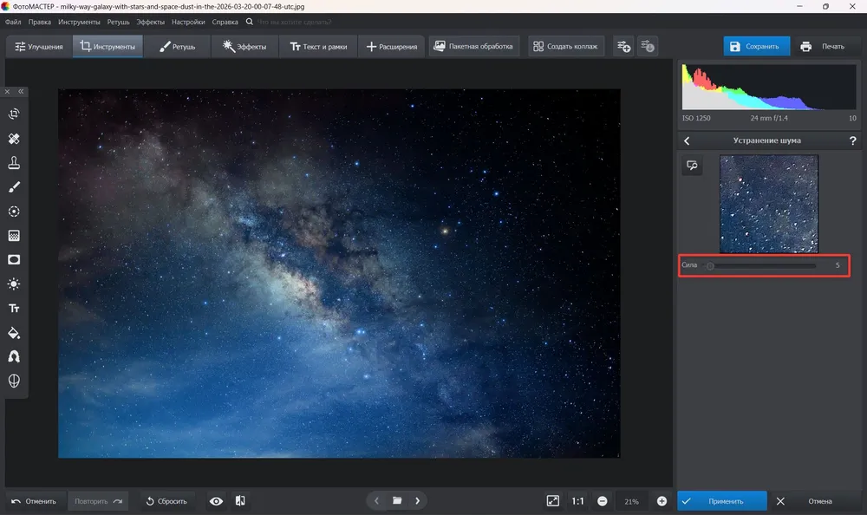Adjust the Сила noise strength slider
867x515 pixels.
(762, 266)
